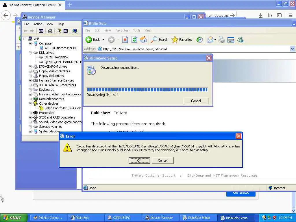Open Device Manager Action menu

pyautogui.click(x=38, y=24)
